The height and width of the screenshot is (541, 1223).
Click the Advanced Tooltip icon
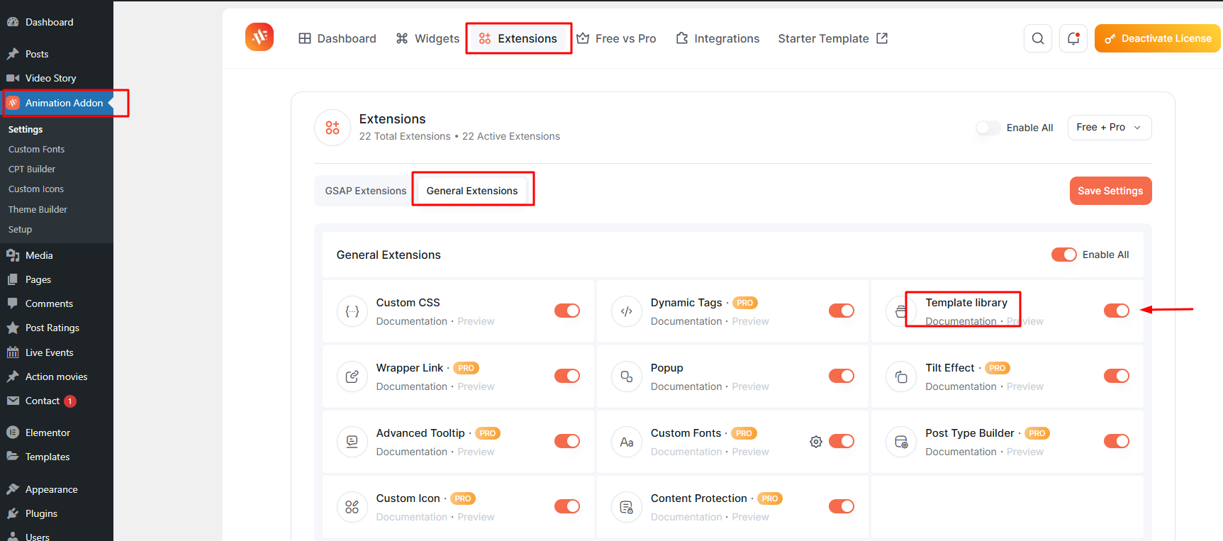point(352,442)
